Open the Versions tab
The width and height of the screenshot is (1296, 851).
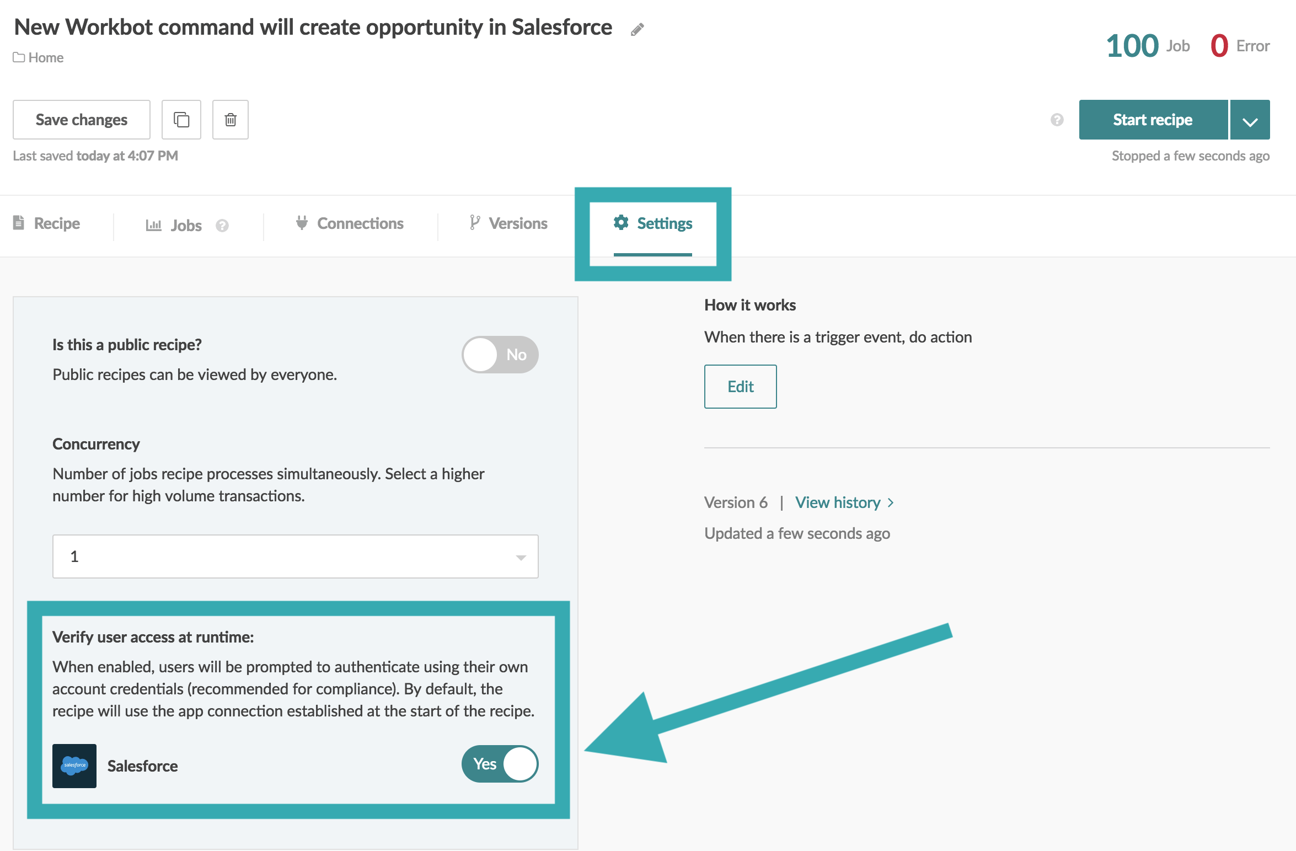click(508, 223)
